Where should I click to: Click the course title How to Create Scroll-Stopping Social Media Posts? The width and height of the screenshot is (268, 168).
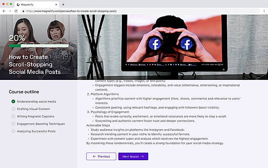(x=35, y=64)
